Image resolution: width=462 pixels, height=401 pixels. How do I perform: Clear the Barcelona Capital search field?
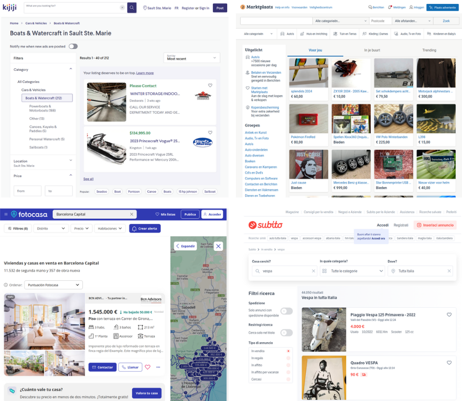click(132, 214)
